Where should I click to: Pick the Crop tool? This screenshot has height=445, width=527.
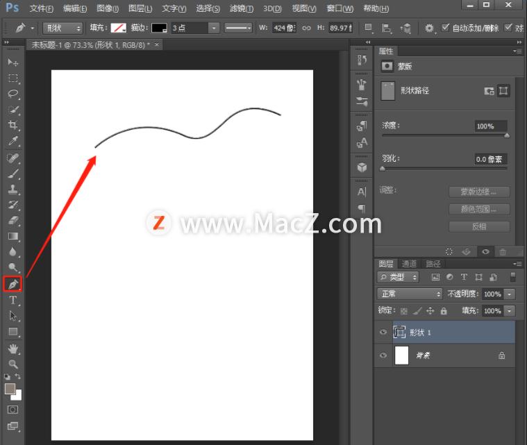coord(12,126)
